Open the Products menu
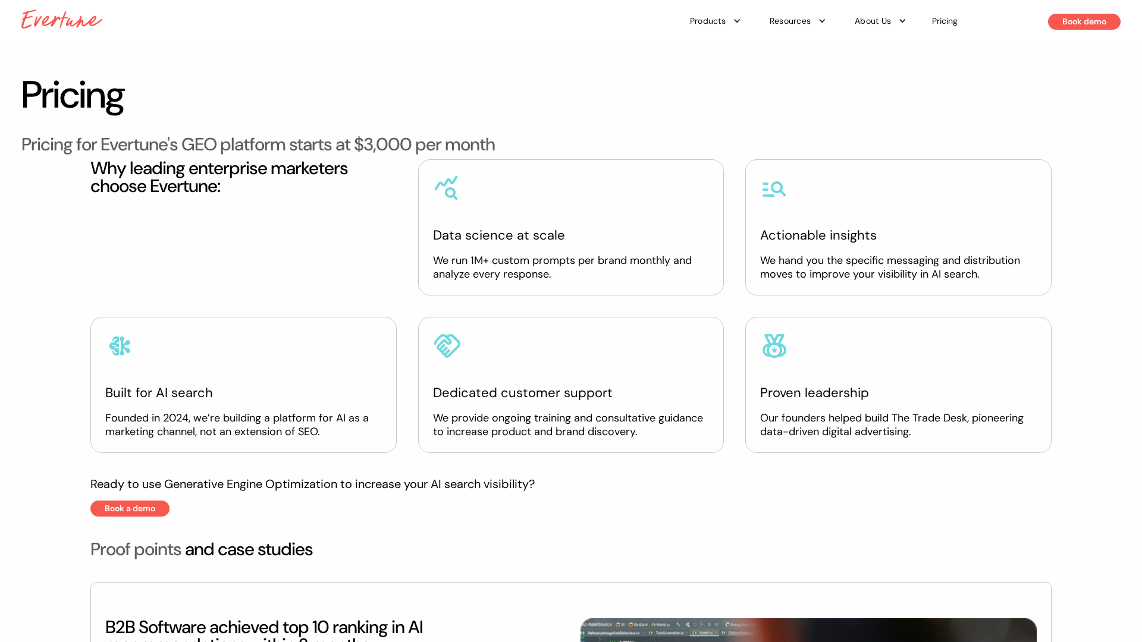This screenshot has width=1142, height=642. point(707,21)
